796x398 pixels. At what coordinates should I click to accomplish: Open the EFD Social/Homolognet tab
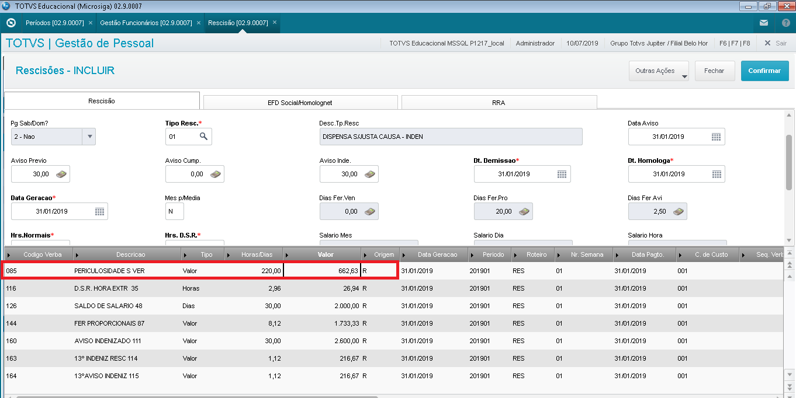pos(300,103)
